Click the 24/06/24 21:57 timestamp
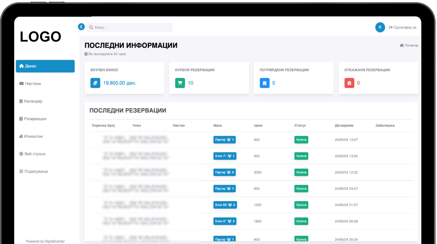437x244 pixels. click(346, 205)
